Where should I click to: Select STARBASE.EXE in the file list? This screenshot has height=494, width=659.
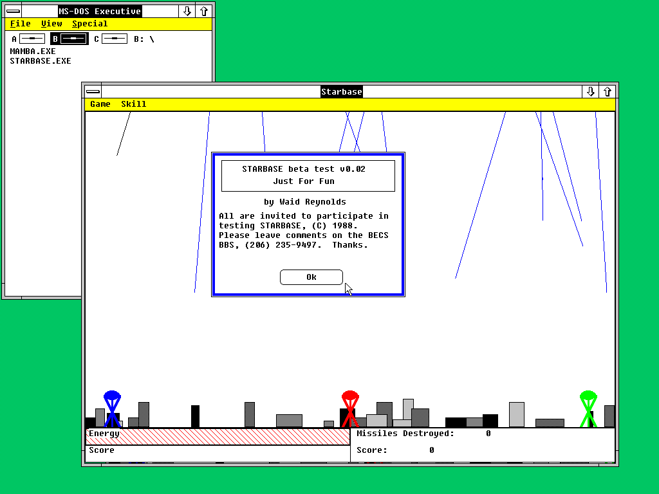41,61
